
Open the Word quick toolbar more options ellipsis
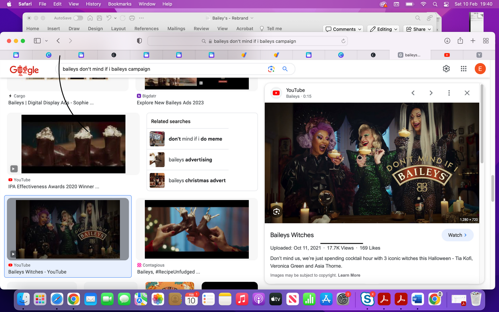pyautogui.click(x=141, y=18)
